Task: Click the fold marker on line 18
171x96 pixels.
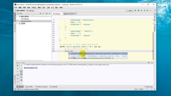Action: pyautogui.click(x=59, y=40)
